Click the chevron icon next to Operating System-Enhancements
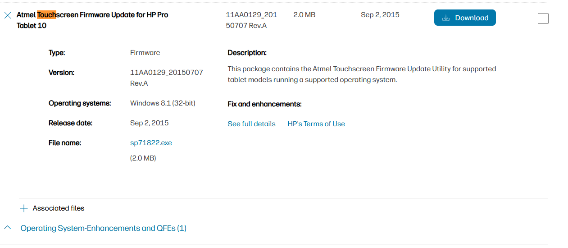568x248 pixels. point(8,228)
